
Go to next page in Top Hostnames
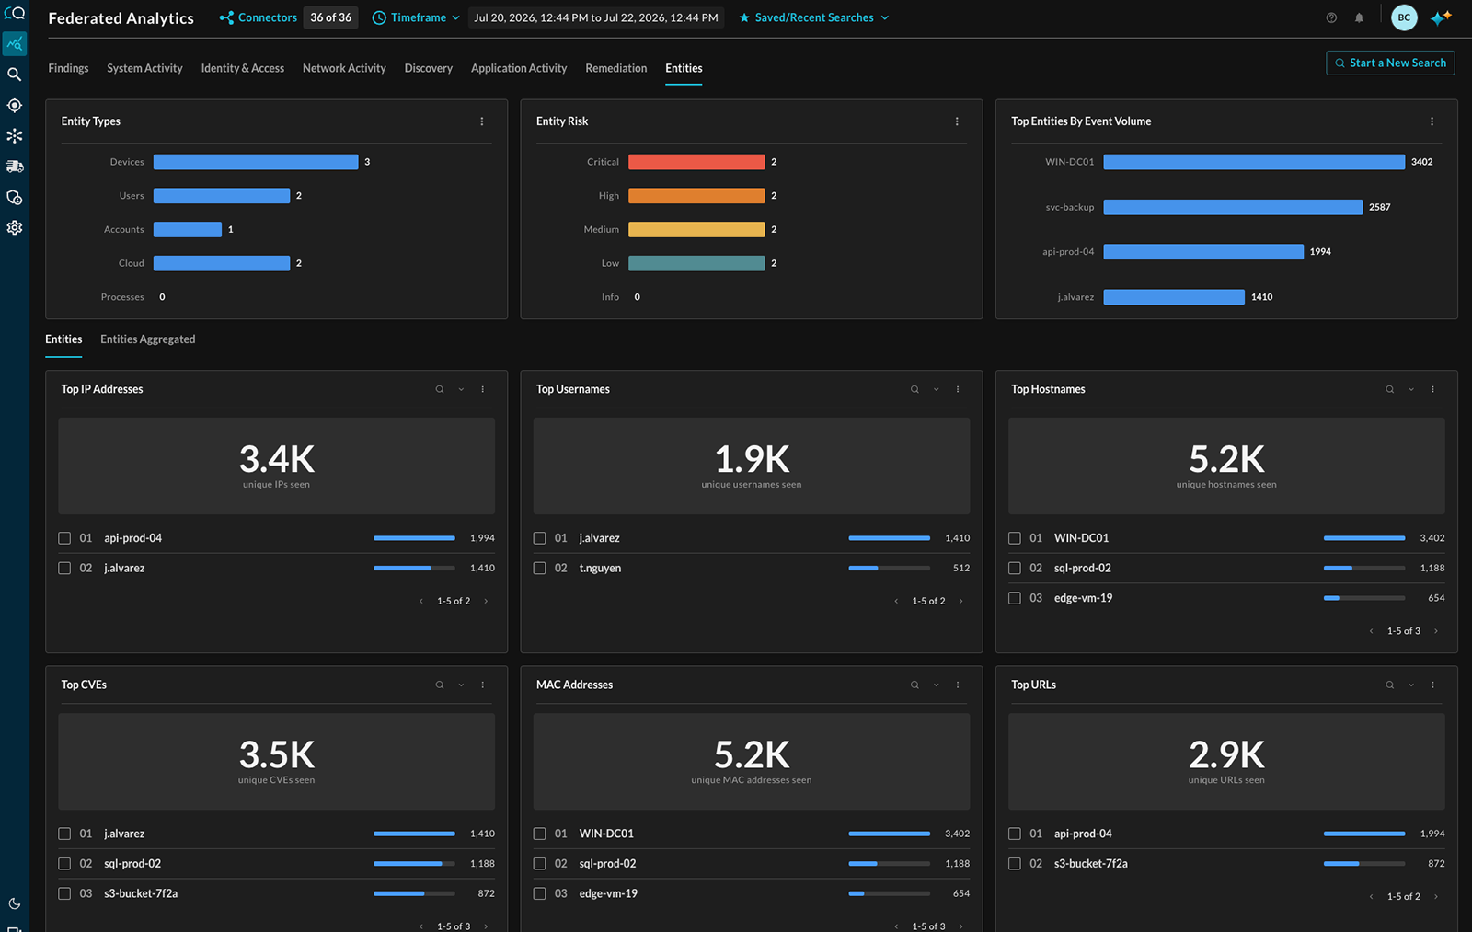(x=1435, y=631)
